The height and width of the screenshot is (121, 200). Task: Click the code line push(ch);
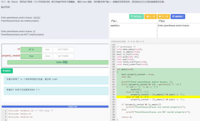(x=136, y=90)
